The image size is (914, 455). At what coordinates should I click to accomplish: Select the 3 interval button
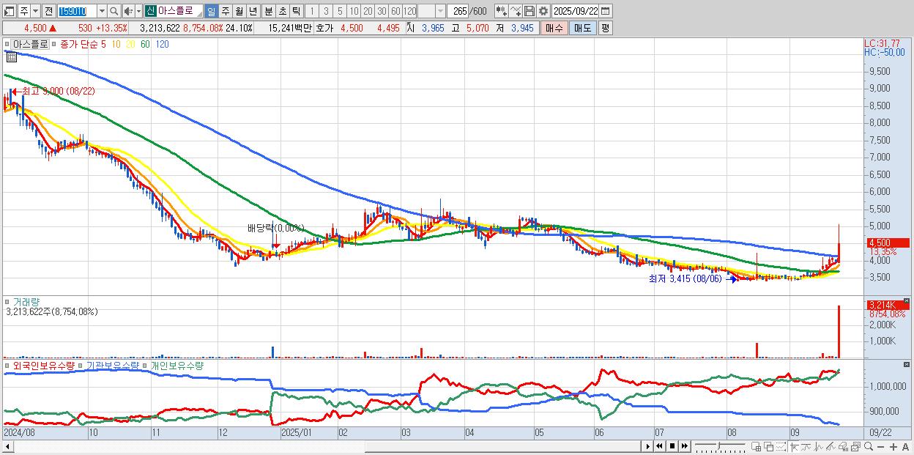326,11
